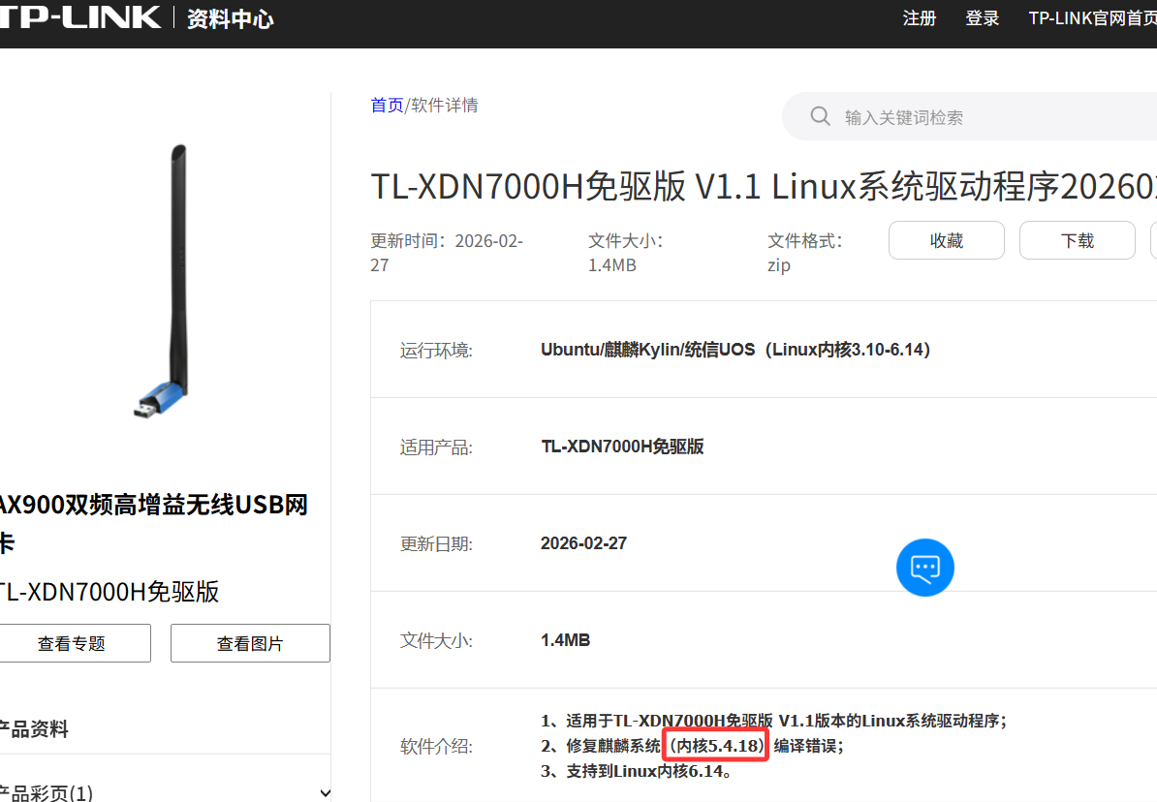Screen dimensions: 1157x802
Task: Select the 产品资料 section heading
Action: (34, 729)
